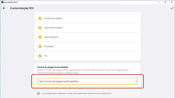Viewport: 175px width, 98px height.
Task: Click the Crediário label
Action: pyautogui.click(x=49, y=46)
